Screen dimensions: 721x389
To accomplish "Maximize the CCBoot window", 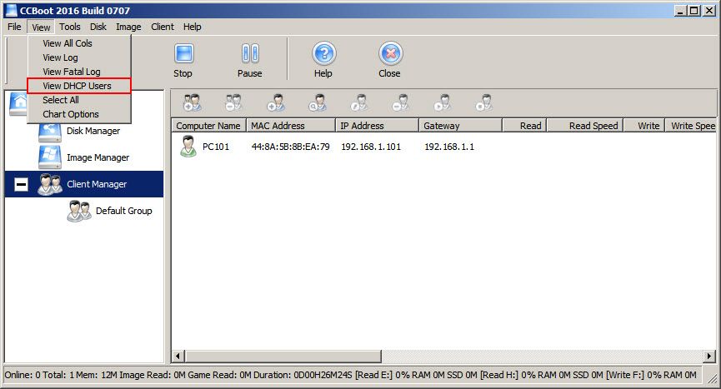I will click(694, 10).
